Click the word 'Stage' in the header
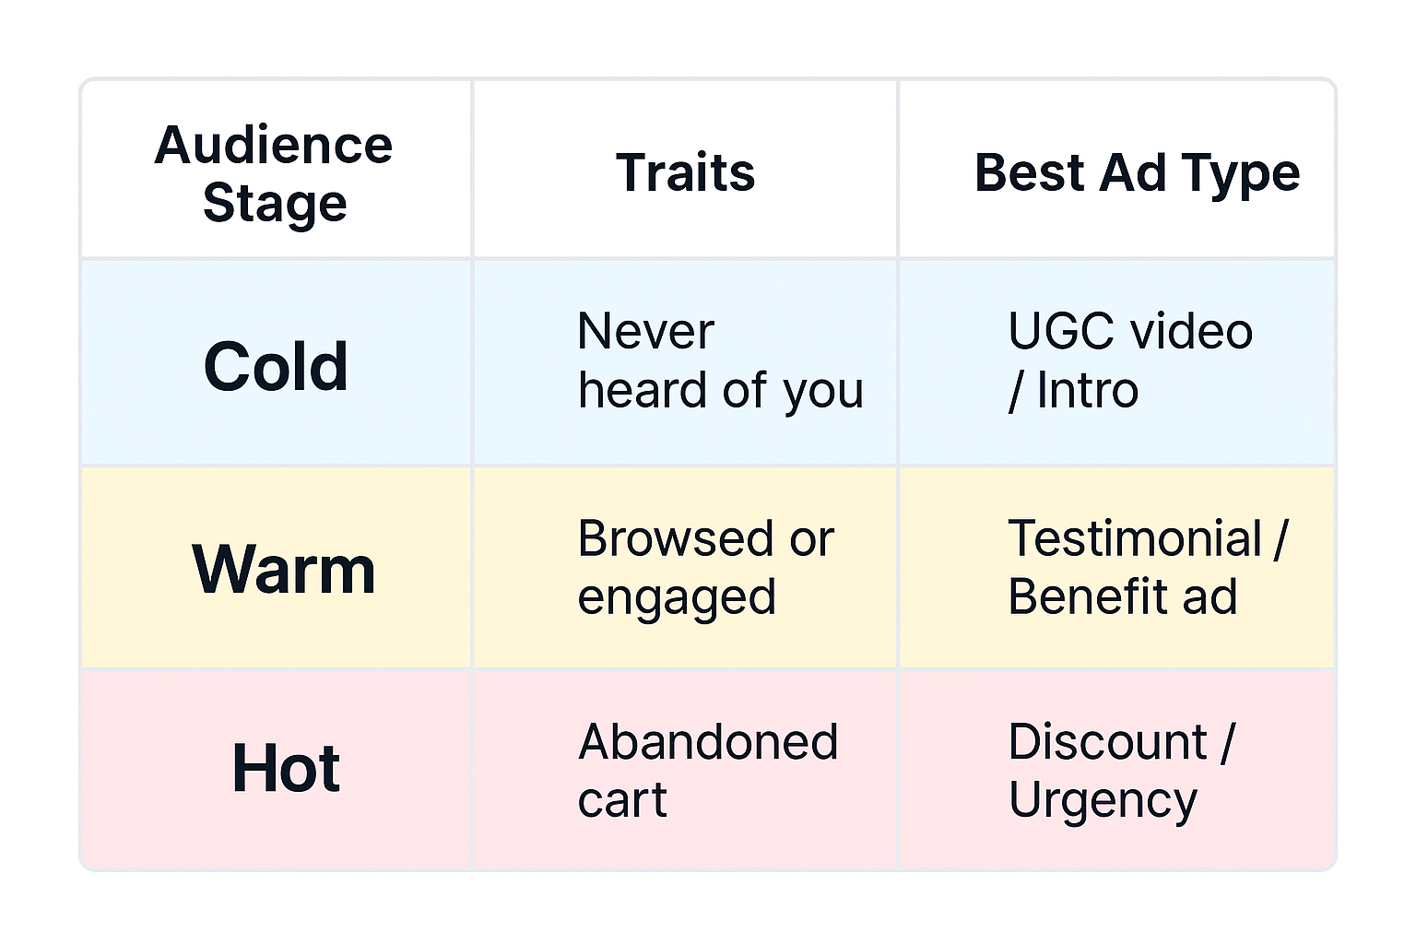Viewport: 1416px width, 944px height. point(275,203)
